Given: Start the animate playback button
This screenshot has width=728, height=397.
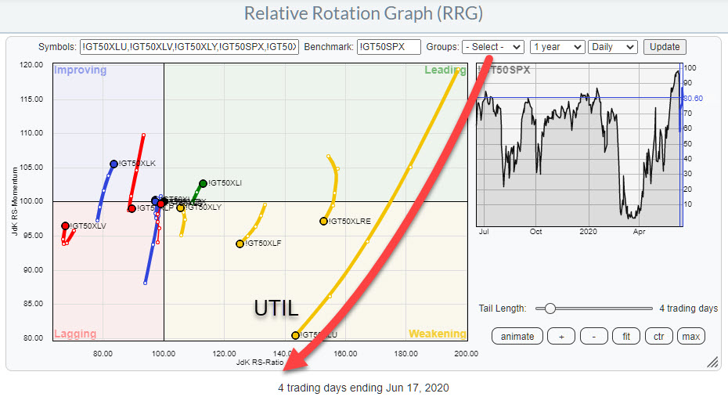Looking at the screenshot, I should tap(517, 336).
